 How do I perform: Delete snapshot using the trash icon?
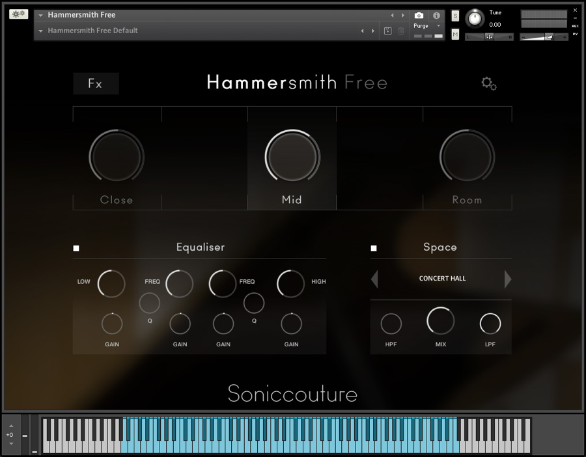(401, 31)
